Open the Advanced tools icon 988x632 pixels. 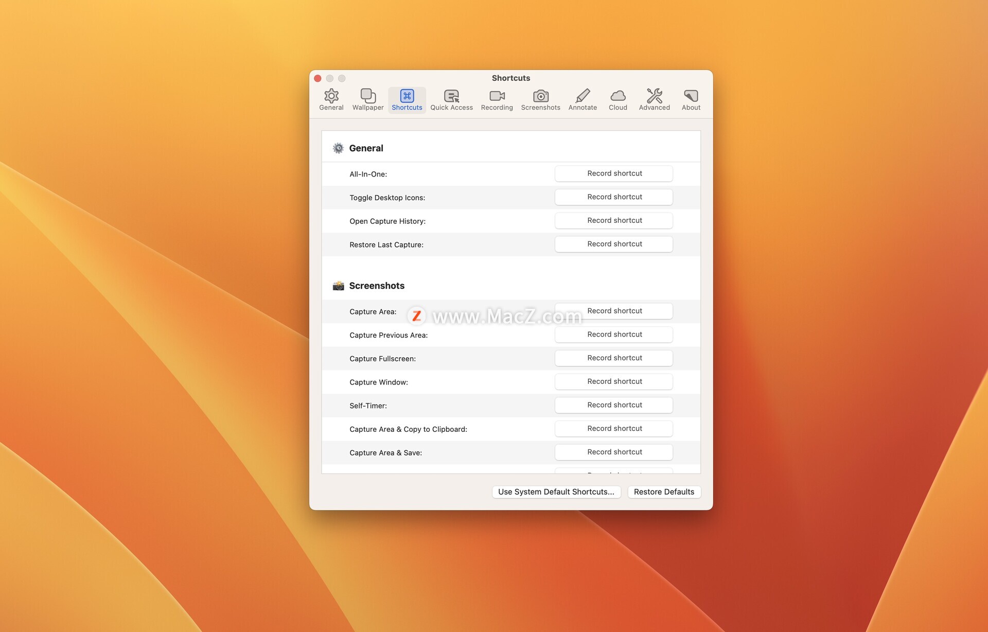click(654, 96)
